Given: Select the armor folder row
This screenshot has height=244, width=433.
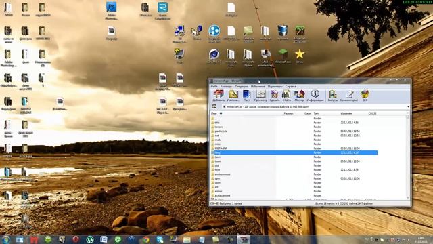Looking at the screenshot, I should [294, 191].
